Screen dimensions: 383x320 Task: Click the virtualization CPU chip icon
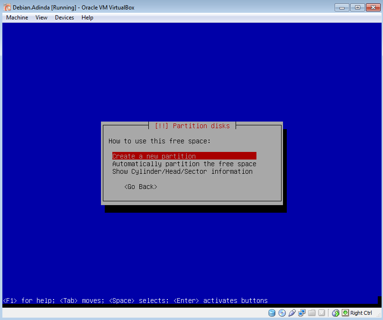point(322,313)
